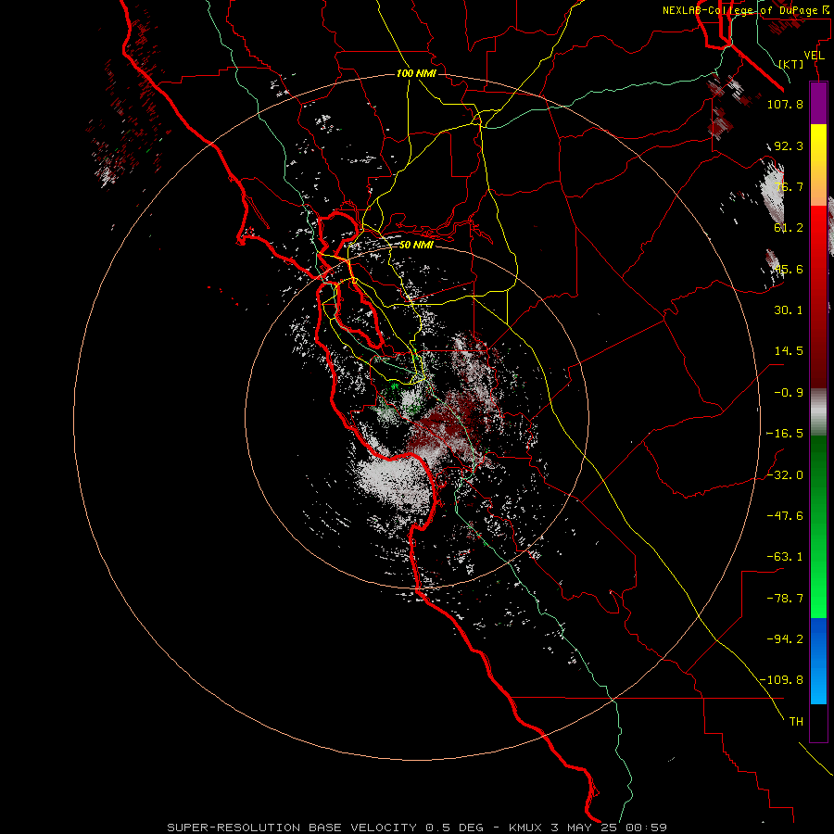The height and width of the screenshot is (834, 834).
Task: Click the 14.5 velocity scale value
Action: point(789,351)
